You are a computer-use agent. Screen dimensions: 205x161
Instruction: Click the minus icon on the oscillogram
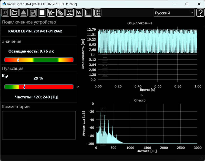click(x=105, y=57)
